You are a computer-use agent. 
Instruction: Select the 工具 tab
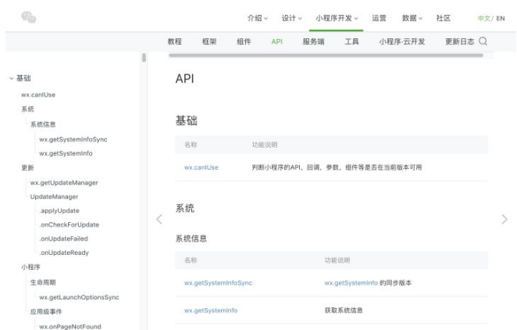(351, 41)
